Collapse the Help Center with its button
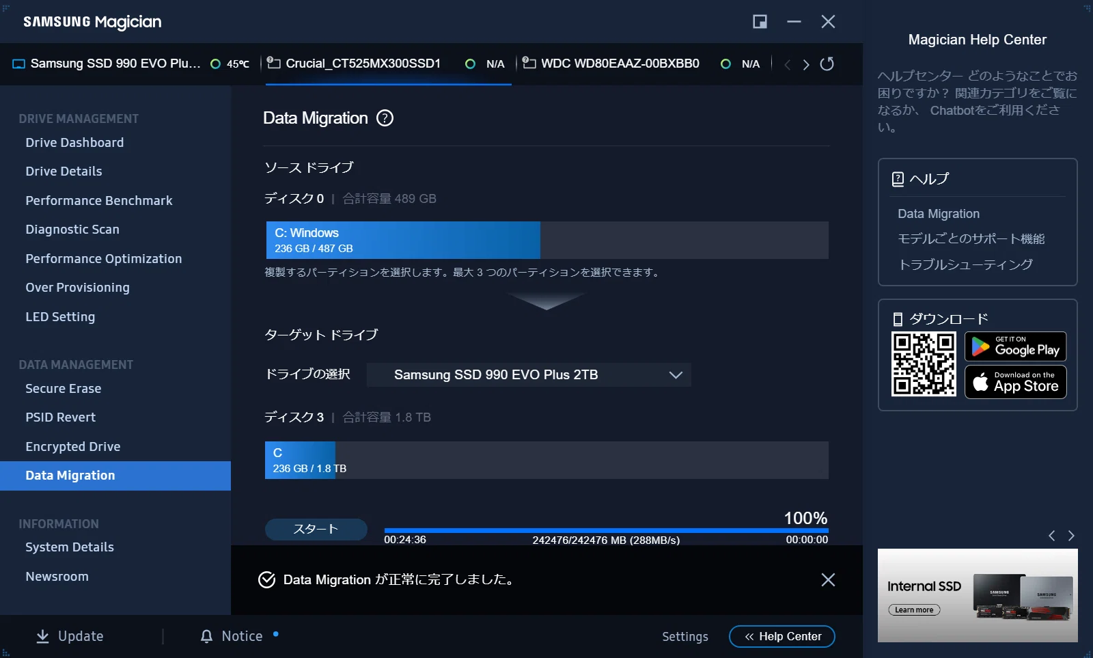 click(x=782, y=636)
